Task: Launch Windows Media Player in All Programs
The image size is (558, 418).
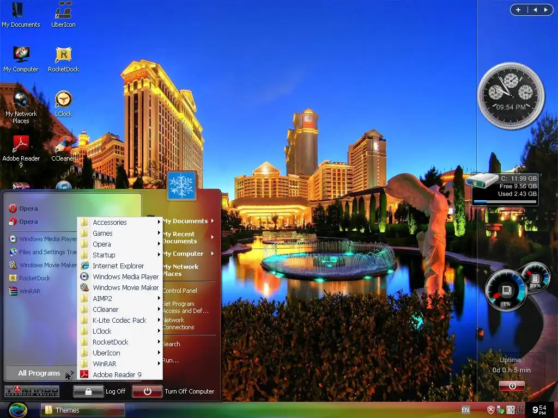Action: [120, 276]
